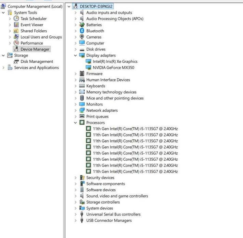Expand Services and Applications node
The height and width of the screenshot is (238, 243).
click(3, 67)
